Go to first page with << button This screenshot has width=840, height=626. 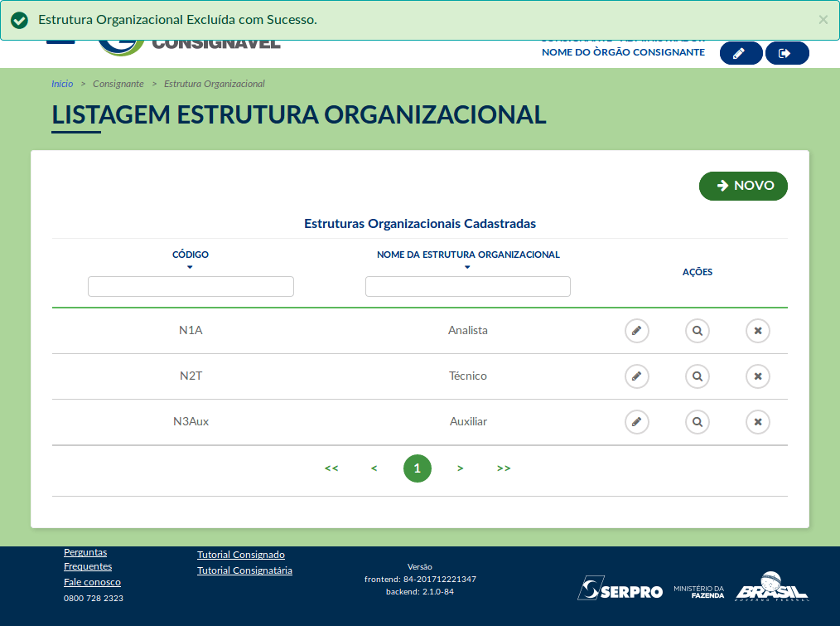[331, 468]
